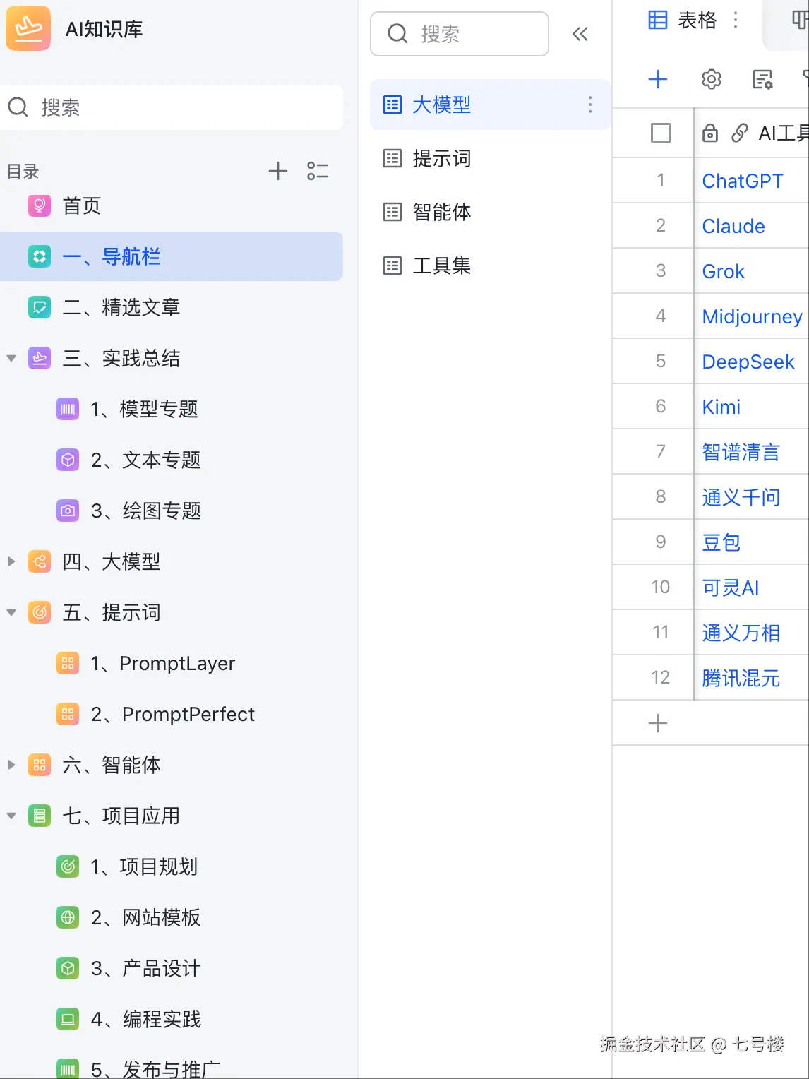The height and width of the screenshot is (1079, 809).
Task: Open the 豆包 link in row 9
Action: pos(721,542)
